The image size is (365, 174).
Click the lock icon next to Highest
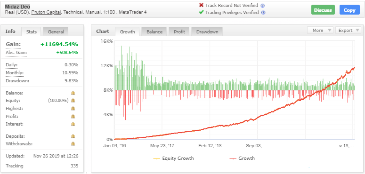pos(73,109)
